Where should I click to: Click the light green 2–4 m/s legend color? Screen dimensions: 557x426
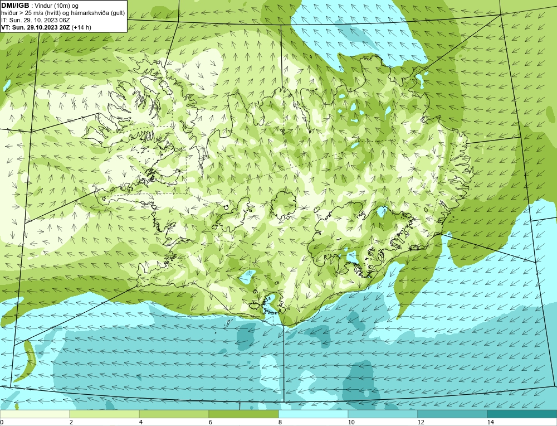point(105,414)
